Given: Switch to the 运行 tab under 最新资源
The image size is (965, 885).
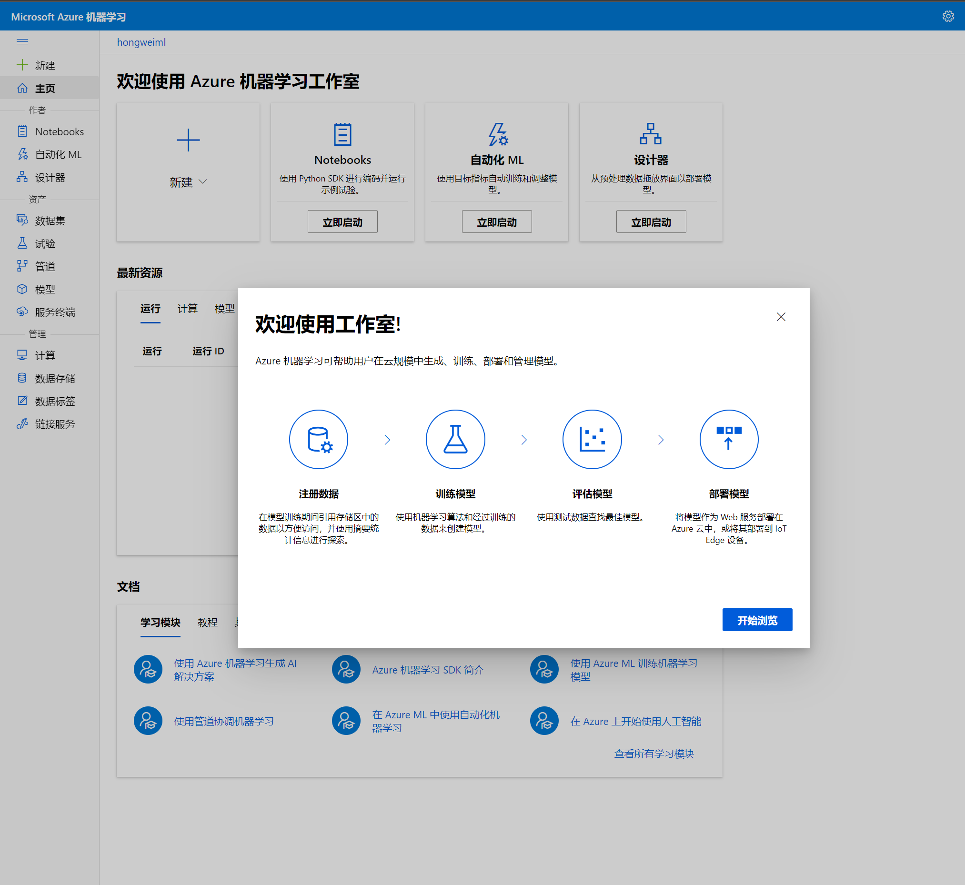Looking at the screenshot, I should tap(151, 309).
